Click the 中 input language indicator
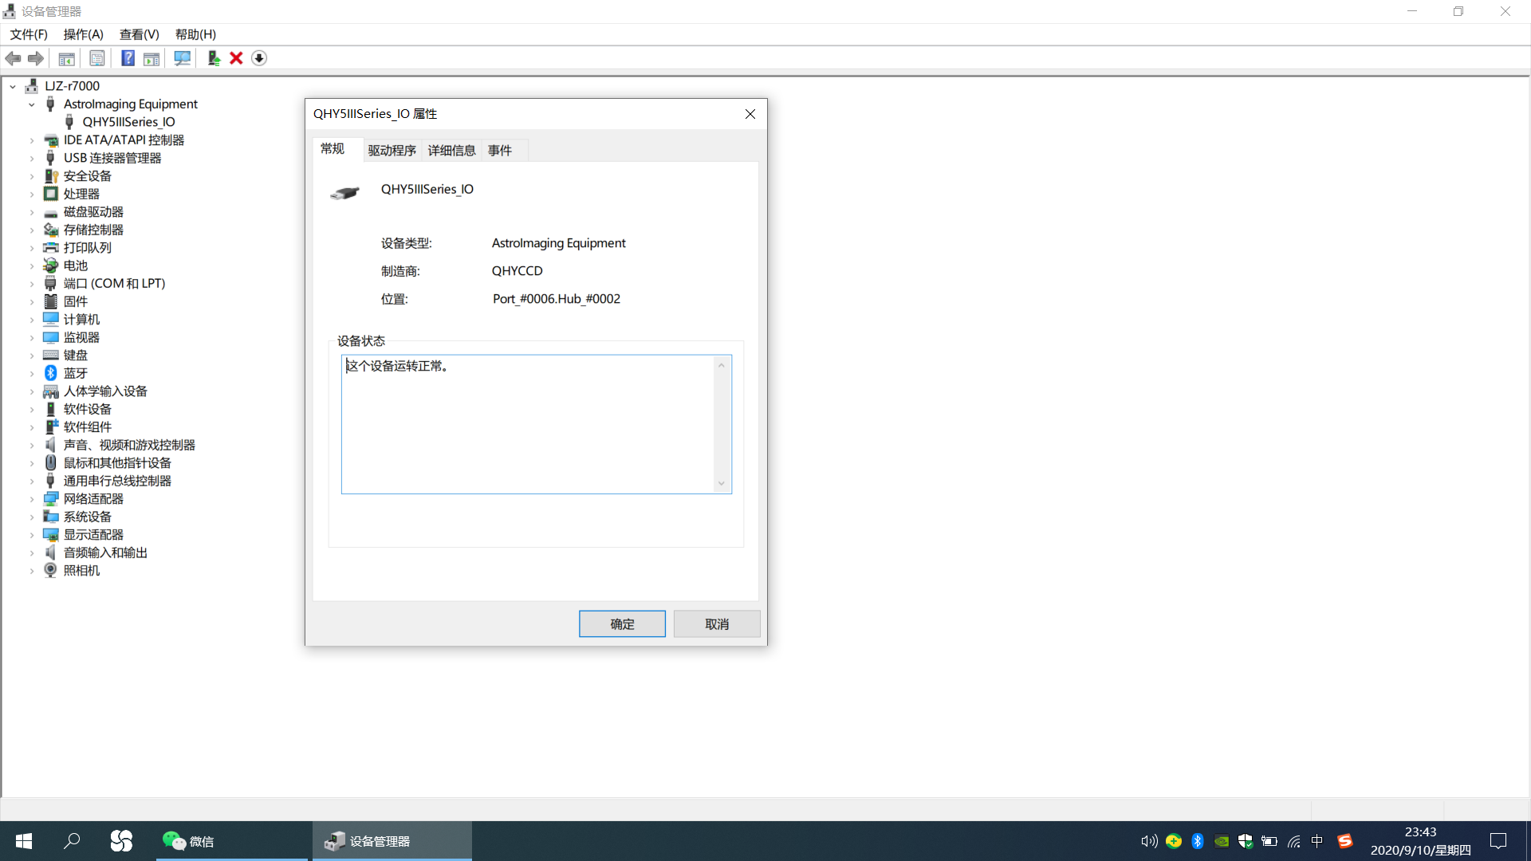The height and width of the screenshot is (861, 1531). (1317, 841)
